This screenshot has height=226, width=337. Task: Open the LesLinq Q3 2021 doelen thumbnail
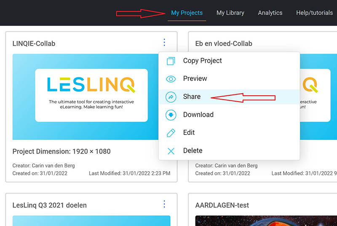point(91,221)
